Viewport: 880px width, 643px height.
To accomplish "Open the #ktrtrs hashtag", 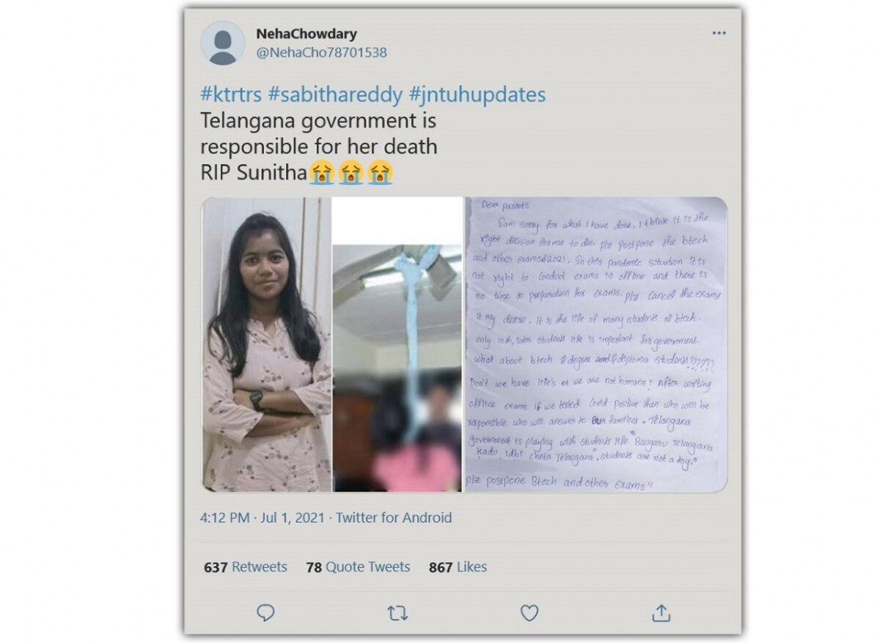I will (232, 95).
